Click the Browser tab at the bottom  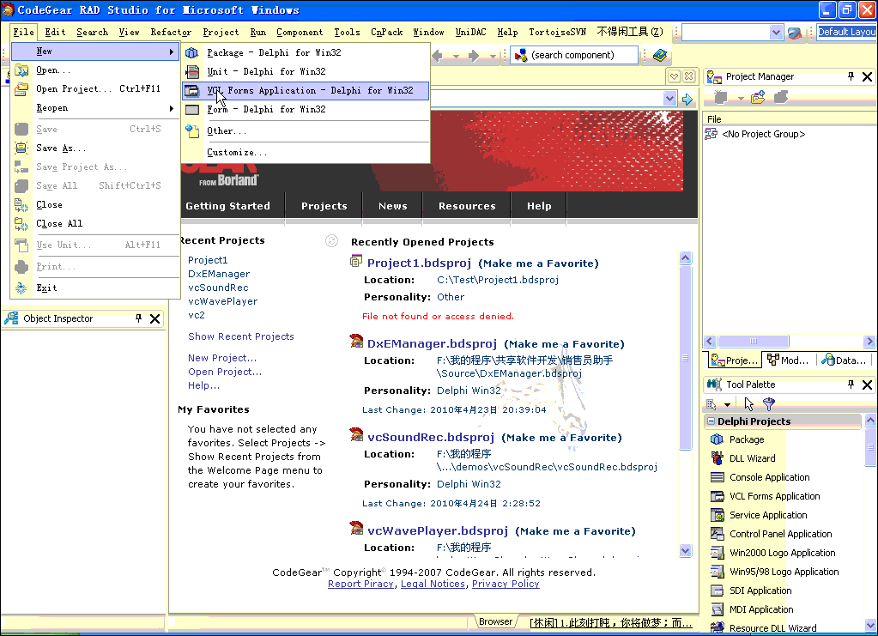[495, 621]
